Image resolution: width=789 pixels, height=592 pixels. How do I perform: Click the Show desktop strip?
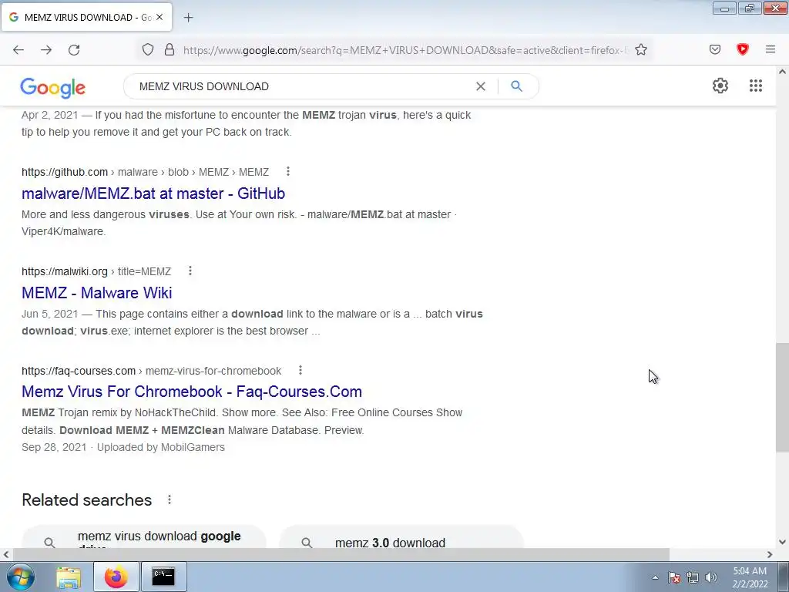pos(784,577)
